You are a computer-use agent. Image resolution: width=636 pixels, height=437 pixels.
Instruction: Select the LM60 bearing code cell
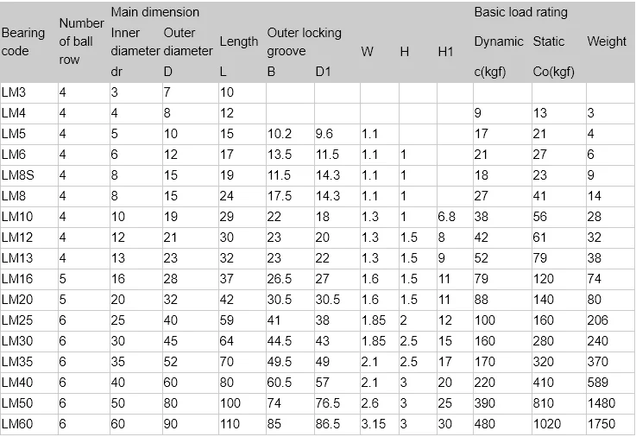coord(16,423)
